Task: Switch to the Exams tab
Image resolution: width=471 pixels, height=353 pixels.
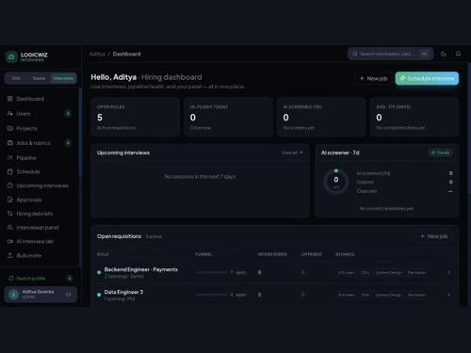Action: tap(39, 78)
